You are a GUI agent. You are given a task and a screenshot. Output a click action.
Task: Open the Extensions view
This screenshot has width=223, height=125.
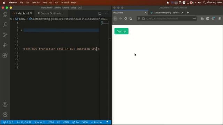5,55
